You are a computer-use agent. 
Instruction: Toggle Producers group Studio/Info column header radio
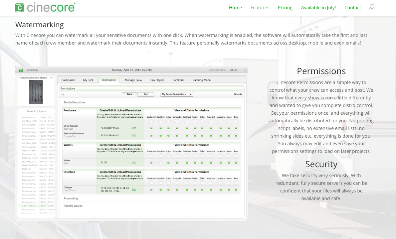pos(151,121)
